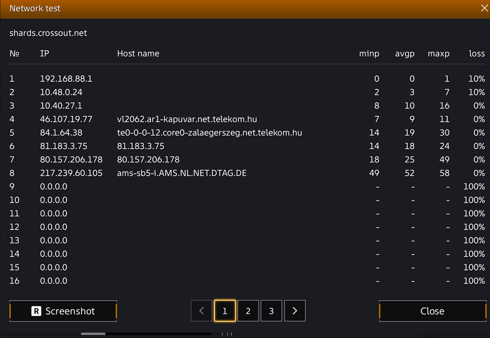Click 0.0.0.0 IP in row 10
Screen dimensions: 490x338
pos(53,200)
